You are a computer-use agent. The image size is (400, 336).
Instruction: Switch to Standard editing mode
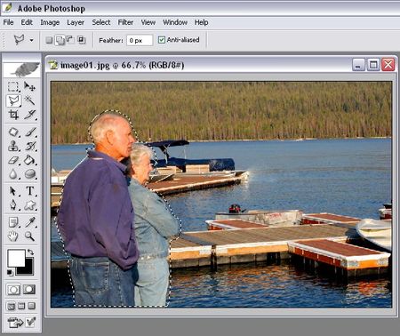[x=13, y=290]
